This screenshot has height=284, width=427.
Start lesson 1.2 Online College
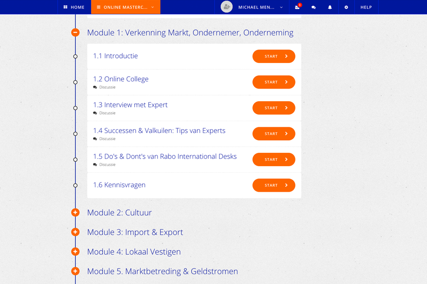coord(274,82)
